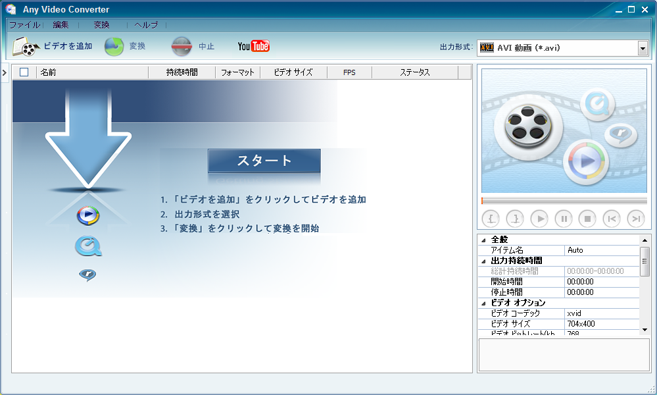
Task: Pause the preview video
Action: coord(564,219)
